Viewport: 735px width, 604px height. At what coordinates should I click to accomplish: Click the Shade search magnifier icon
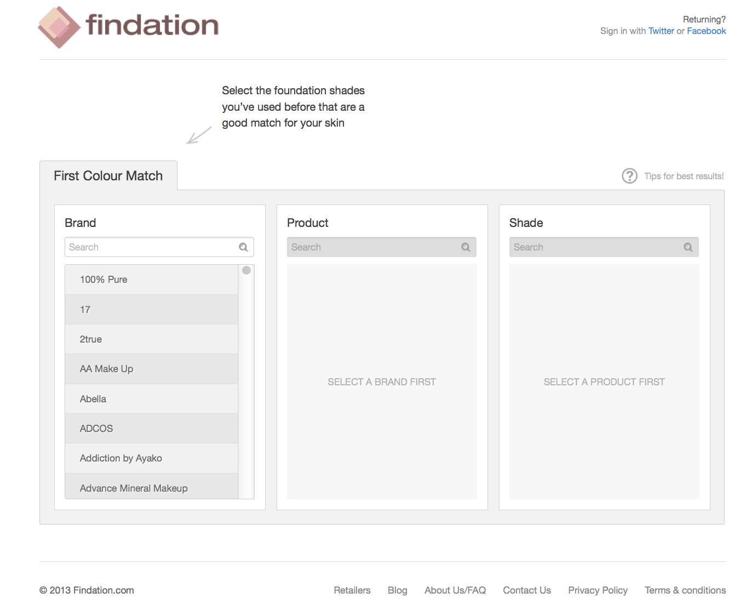(688, 247)
